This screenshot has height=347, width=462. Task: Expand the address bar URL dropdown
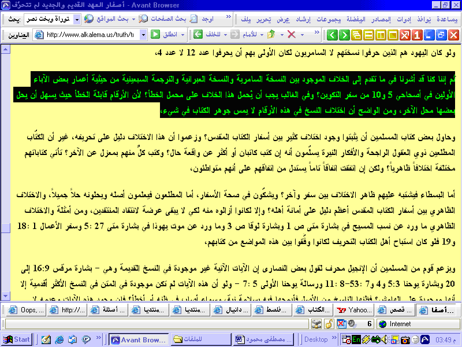[144, 35]
